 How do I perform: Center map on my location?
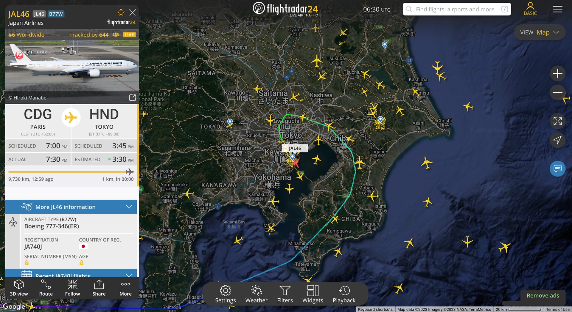[557, 140]
